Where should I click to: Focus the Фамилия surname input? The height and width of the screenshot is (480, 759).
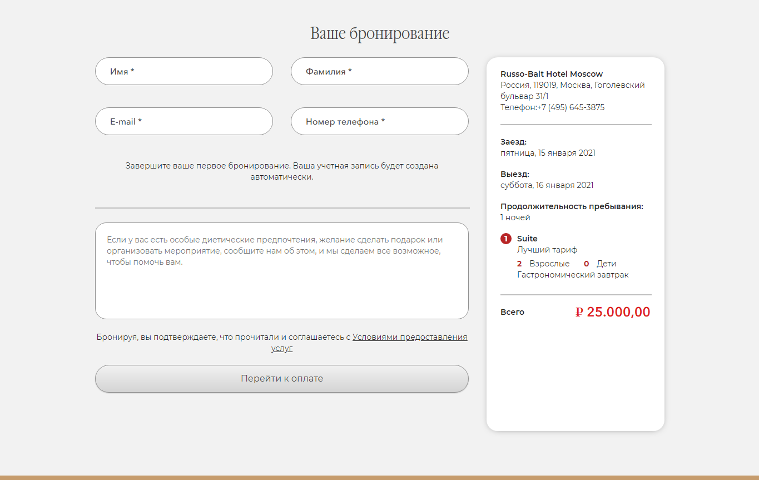[x=380, y=71]
